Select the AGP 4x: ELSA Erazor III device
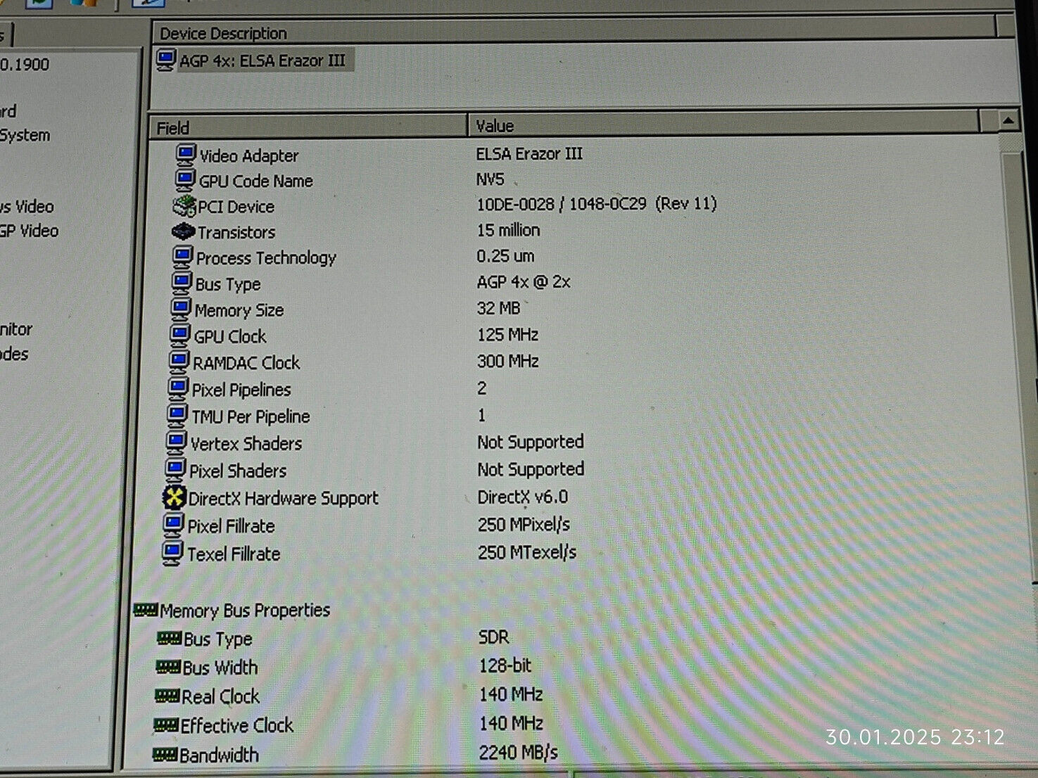The width and height of the screenshot is (1038, 778). pos(262,60)
